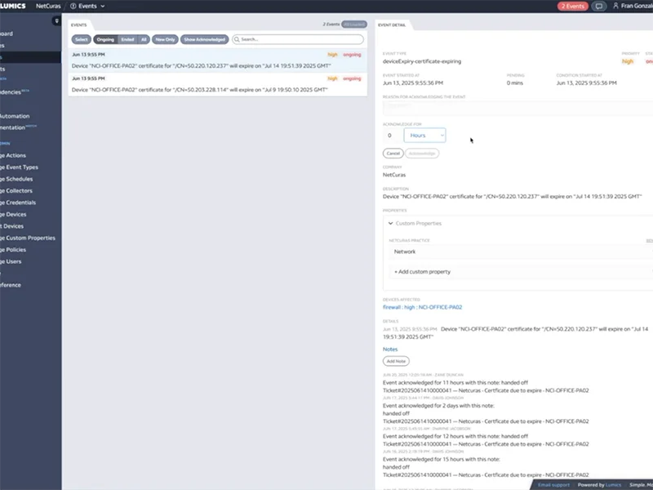
Task: Click the reason for acknowledging text field
Action: pyautogui.click(x=518, y=108)
